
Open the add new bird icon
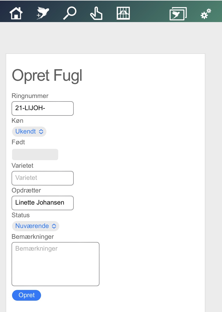coord(43,13)
